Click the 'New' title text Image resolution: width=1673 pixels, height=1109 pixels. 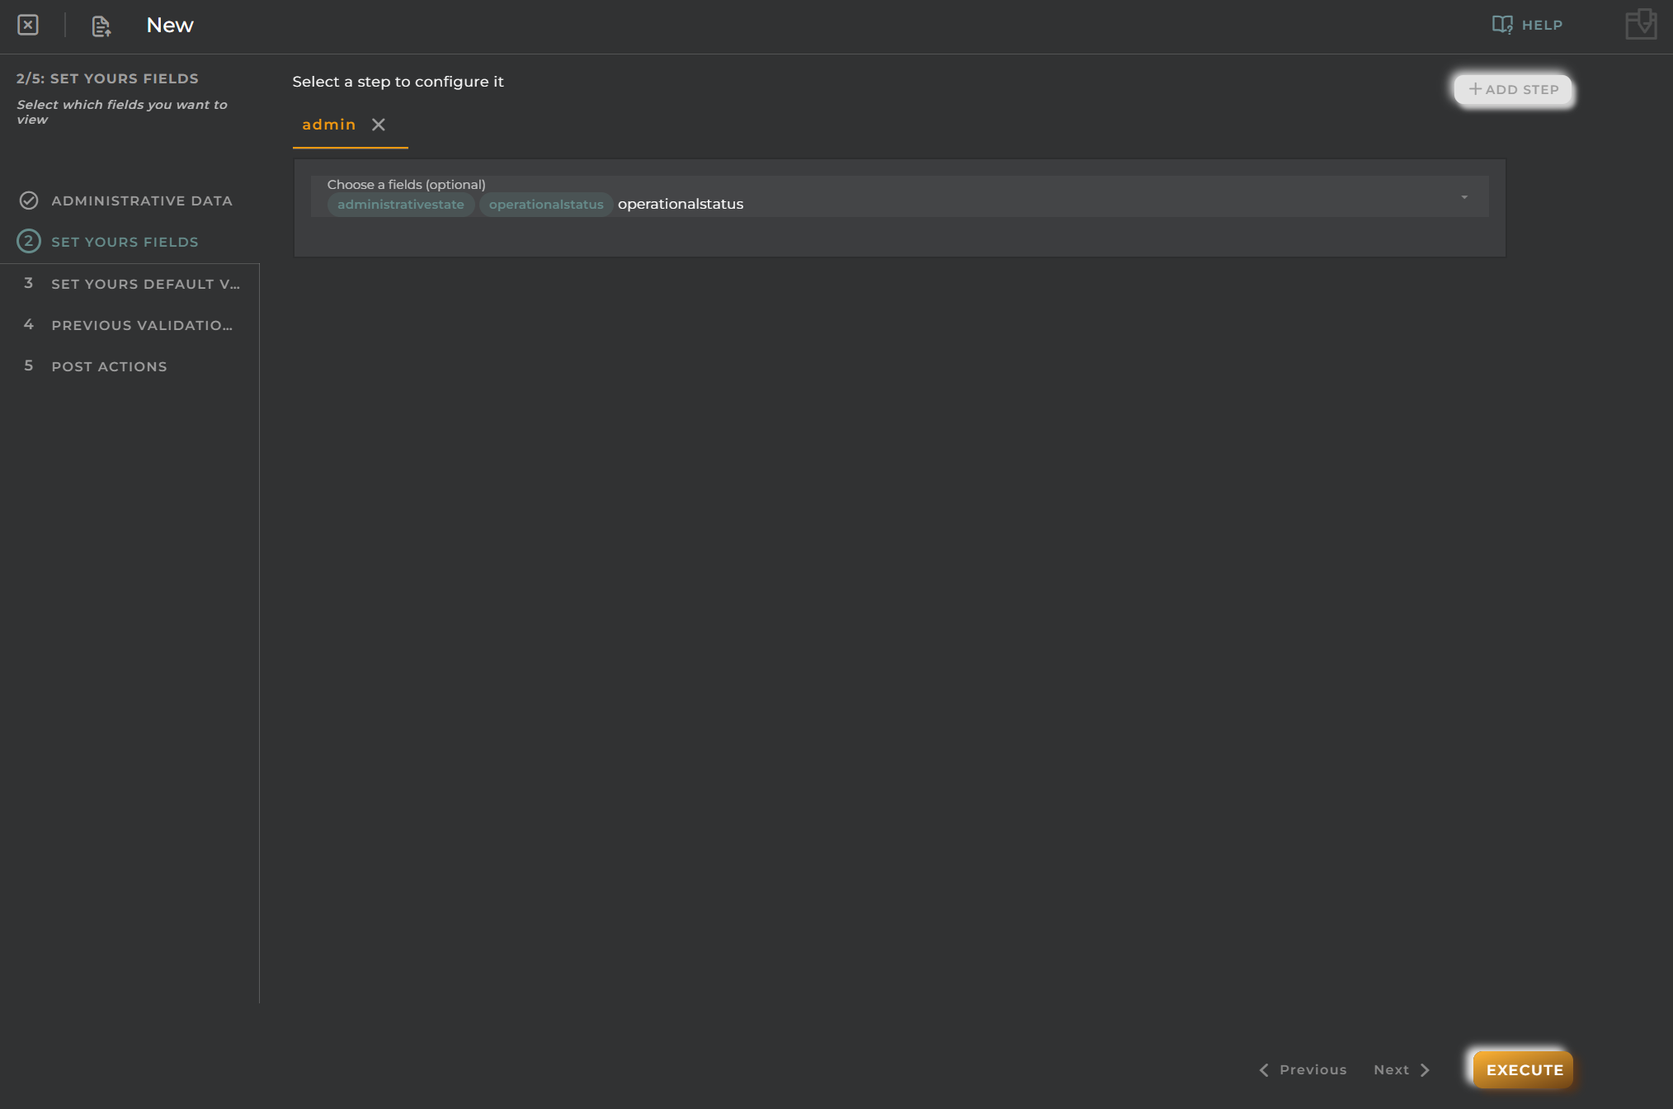tap(170, 26)
